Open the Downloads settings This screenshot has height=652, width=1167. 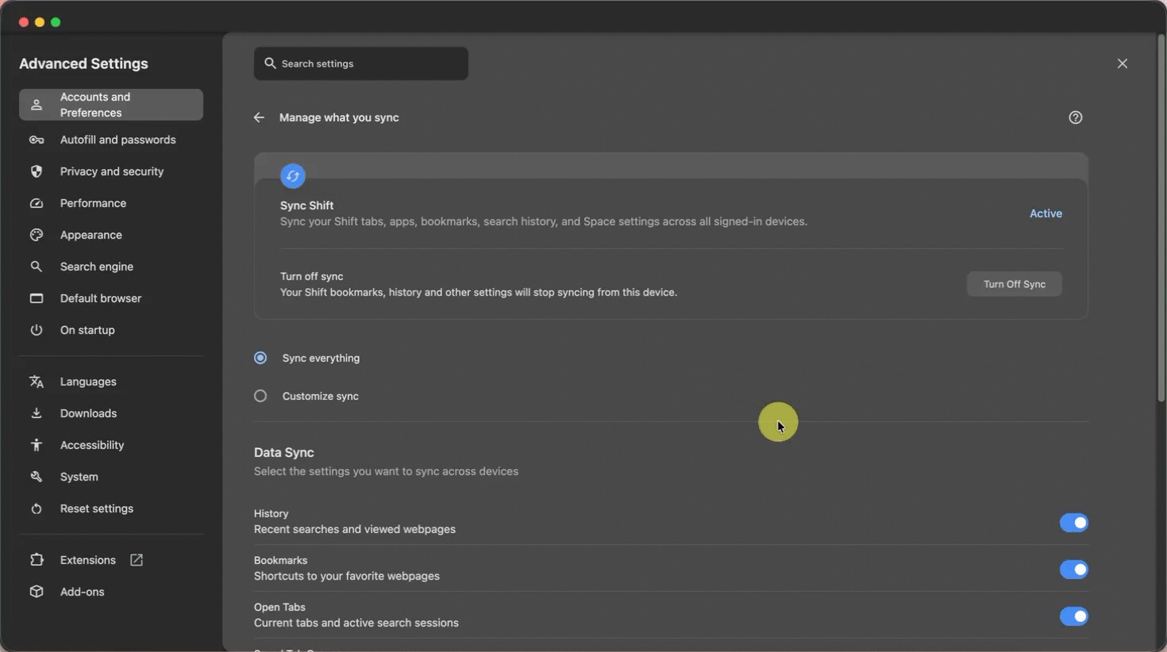coord(111,413)
